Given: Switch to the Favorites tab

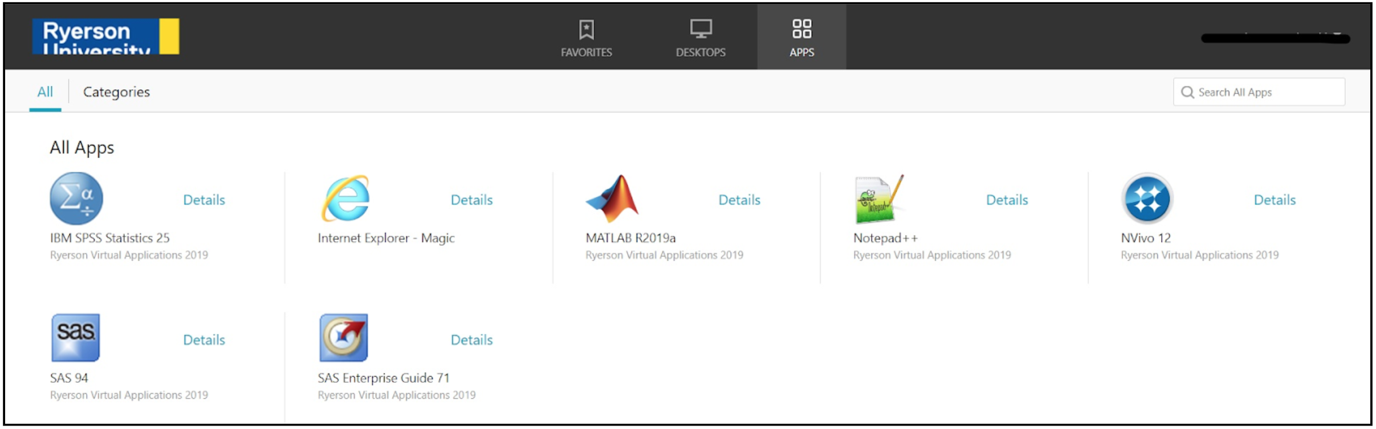Looking at the screenshot, I should point(586,38).
